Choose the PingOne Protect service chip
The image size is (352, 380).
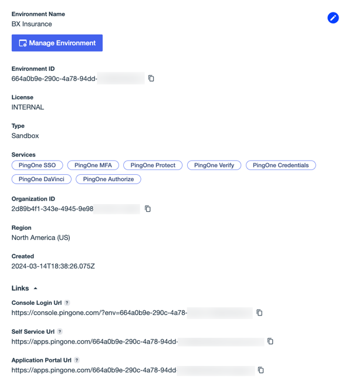[153, 165]
